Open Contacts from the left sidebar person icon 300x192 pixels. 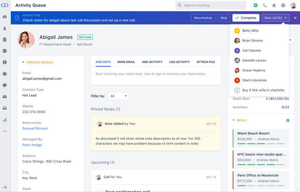pyautogui.click(x=5, y=28)
